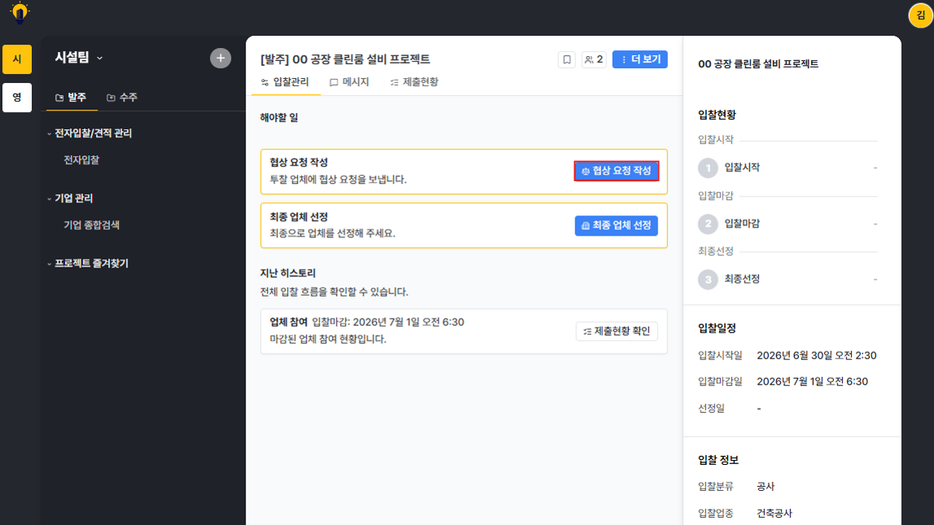Open the 수주 tab in sidebar

(122, 97)
